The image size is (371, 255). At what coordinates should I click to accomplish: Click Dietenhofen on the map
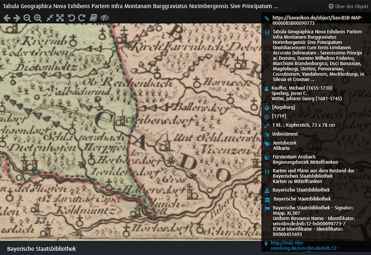(42, 148)
